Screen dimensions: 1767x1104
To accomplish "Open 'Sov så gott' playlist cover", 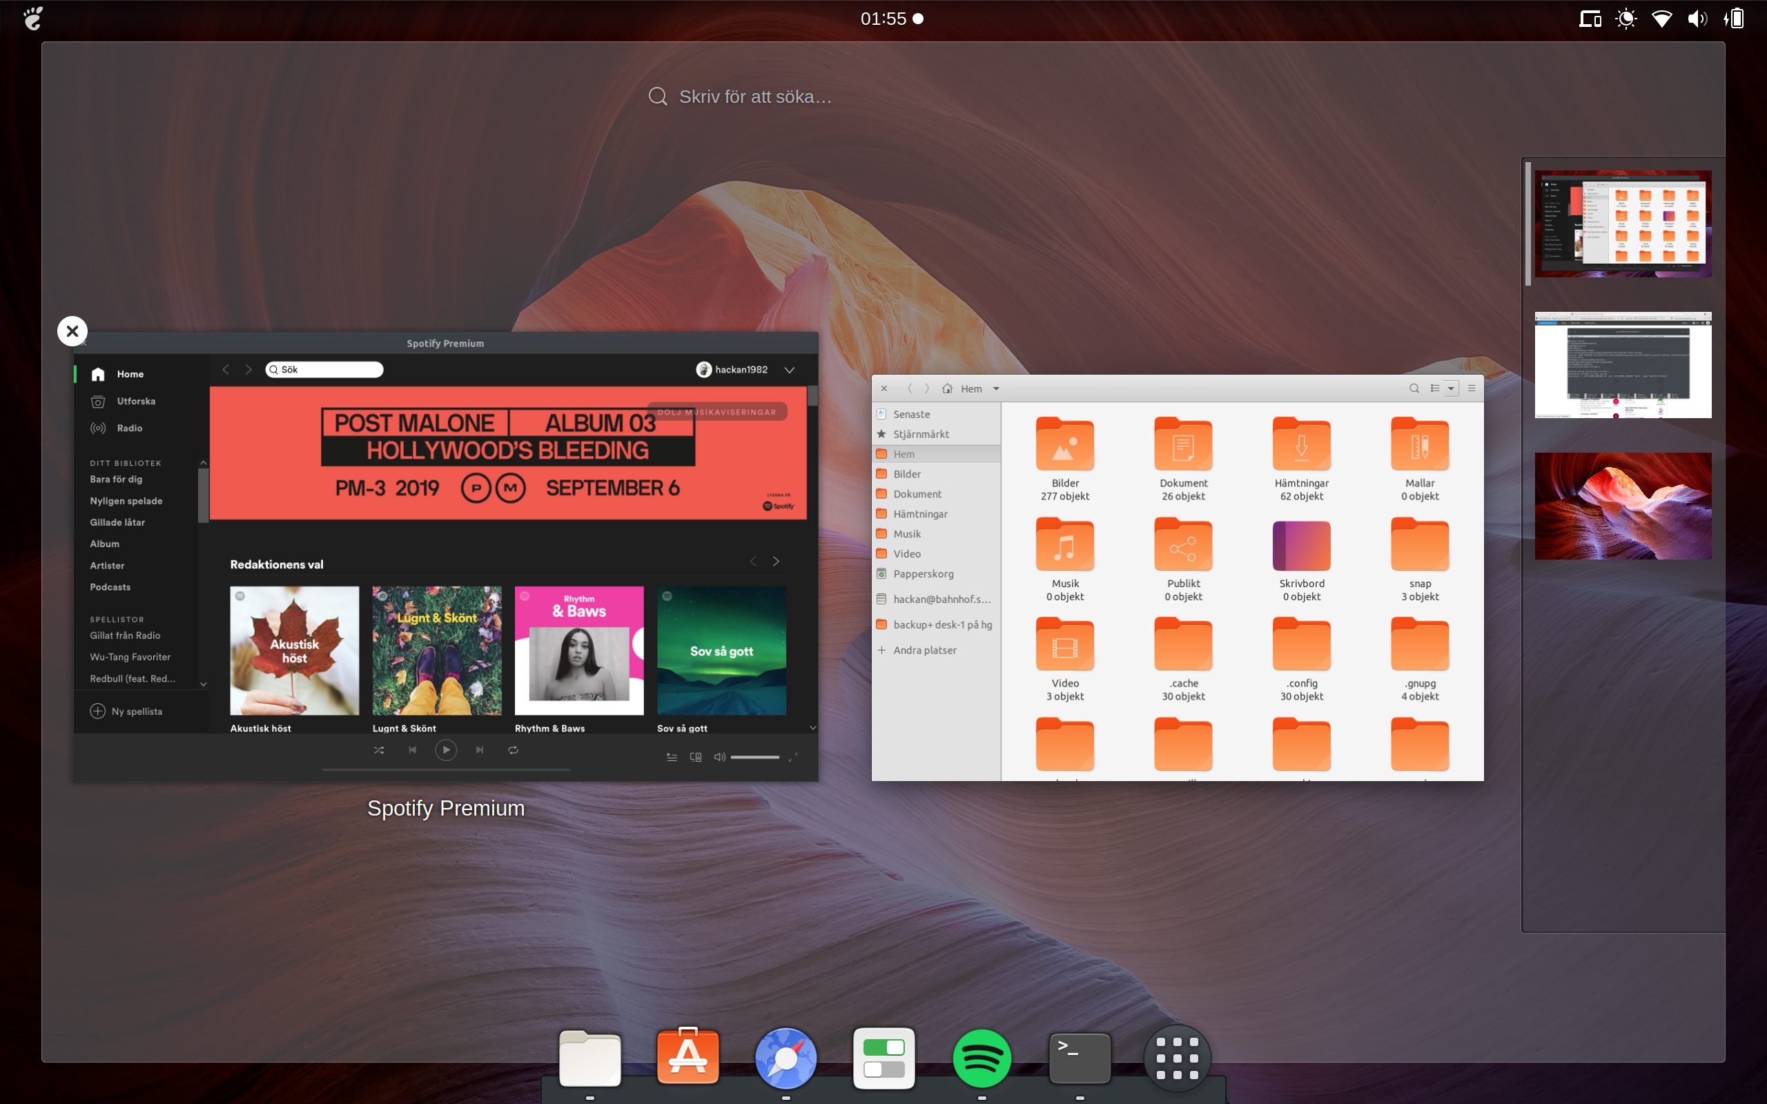I will 721,651.
